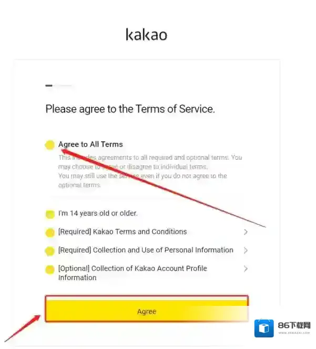Click the all-terms description paragraph
This screenshot has width=316, height=349.
coord(150,171)
